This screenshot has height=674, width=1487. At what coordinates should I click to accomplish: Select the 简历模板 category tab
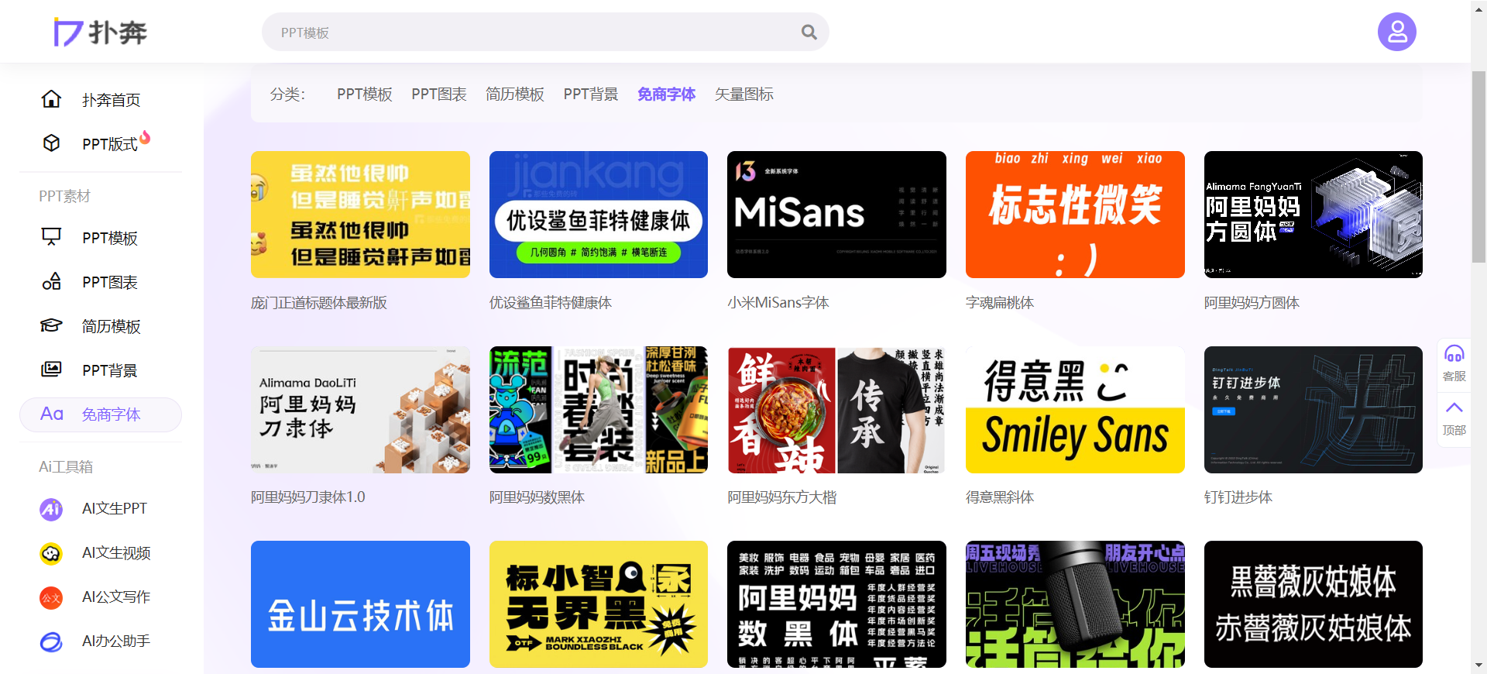[x=514, y=94]
